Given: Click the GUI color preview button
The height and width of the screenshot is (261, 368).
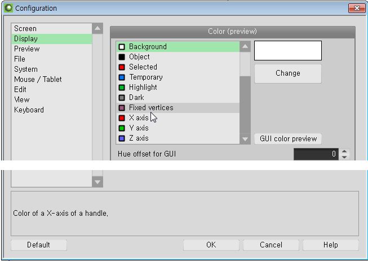Looking at the screenshot, I should pos(288,138).
